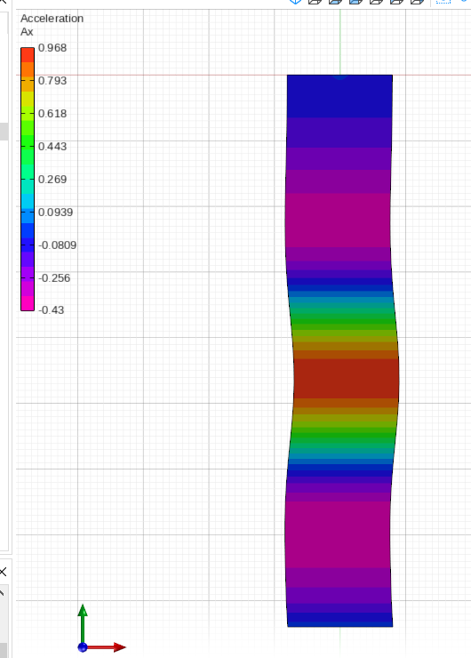Pick the red swatch atop the Acceleration legend
This screenshot has height=658, width=471.
(x=28, y=54)
